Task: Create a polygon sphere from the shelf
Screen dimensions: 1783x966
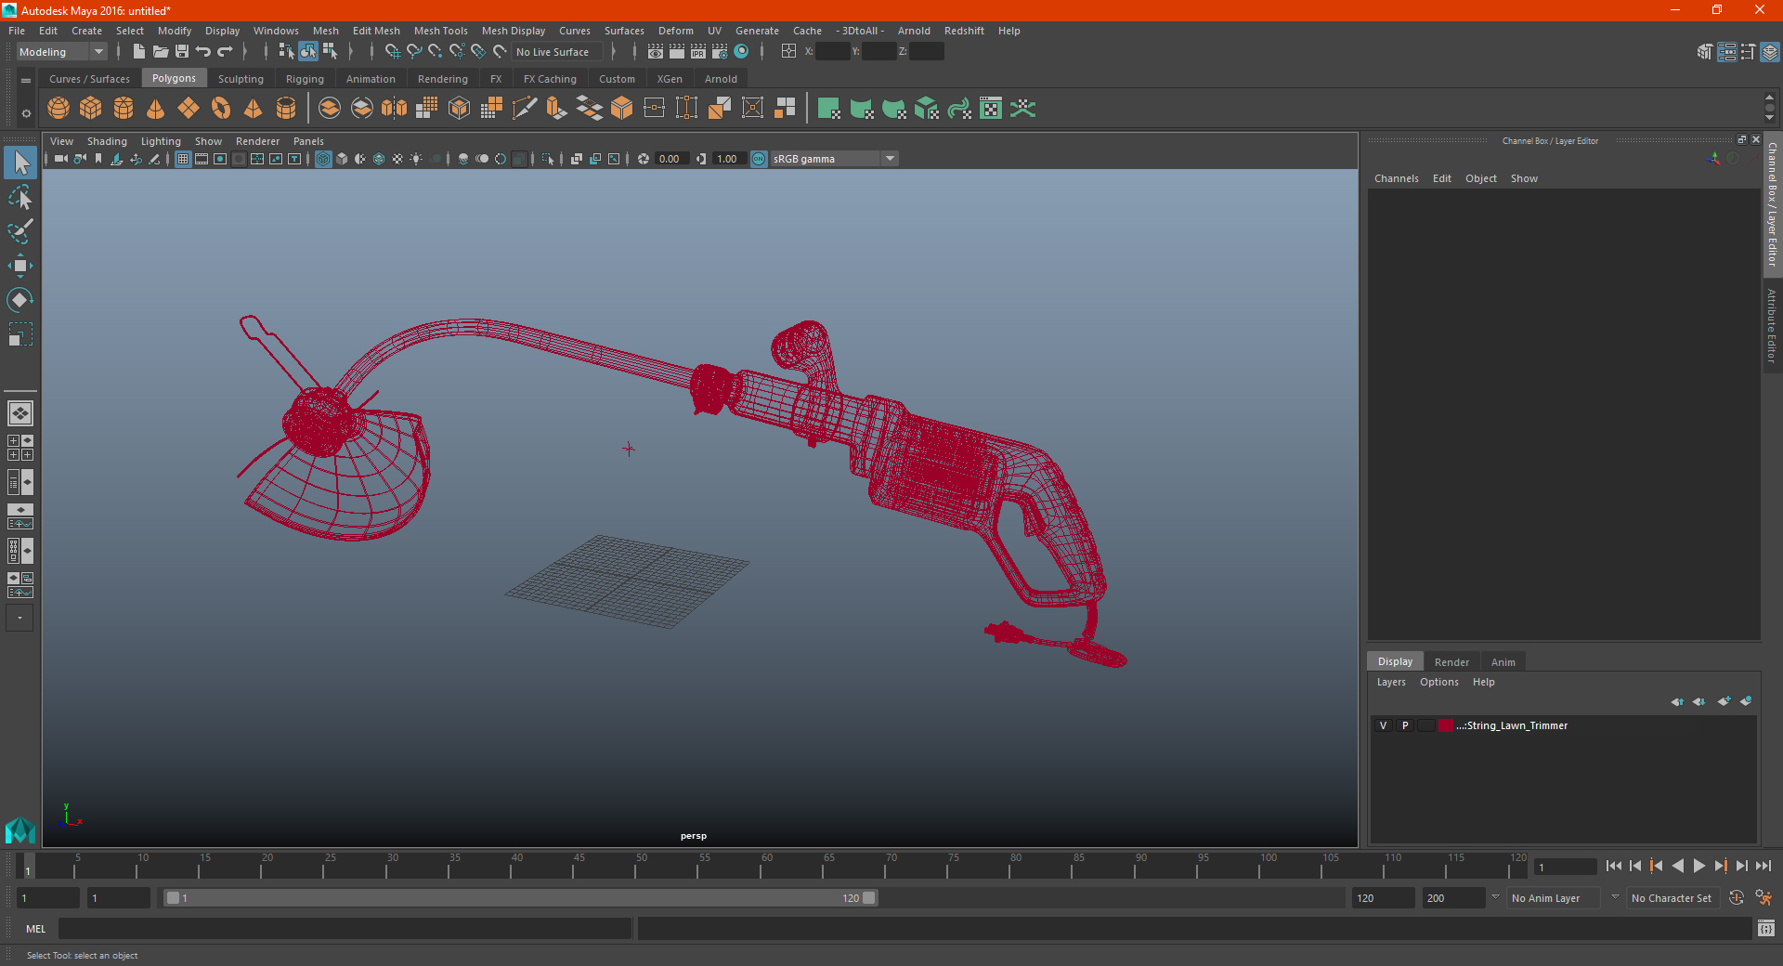Action: pyautogui.click(x=59, y=109)
